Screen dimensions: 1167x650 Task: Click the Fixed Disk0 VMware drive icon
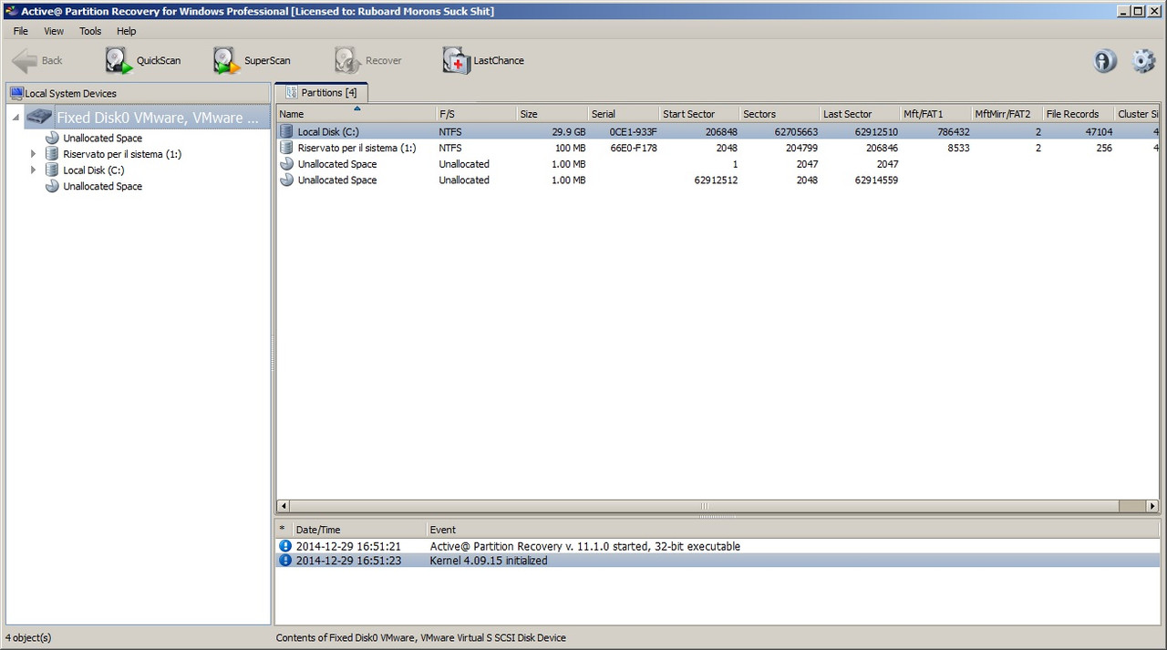pos(39,118)
